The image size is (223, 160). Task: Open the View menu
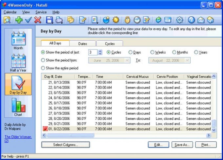click(26, 12)
